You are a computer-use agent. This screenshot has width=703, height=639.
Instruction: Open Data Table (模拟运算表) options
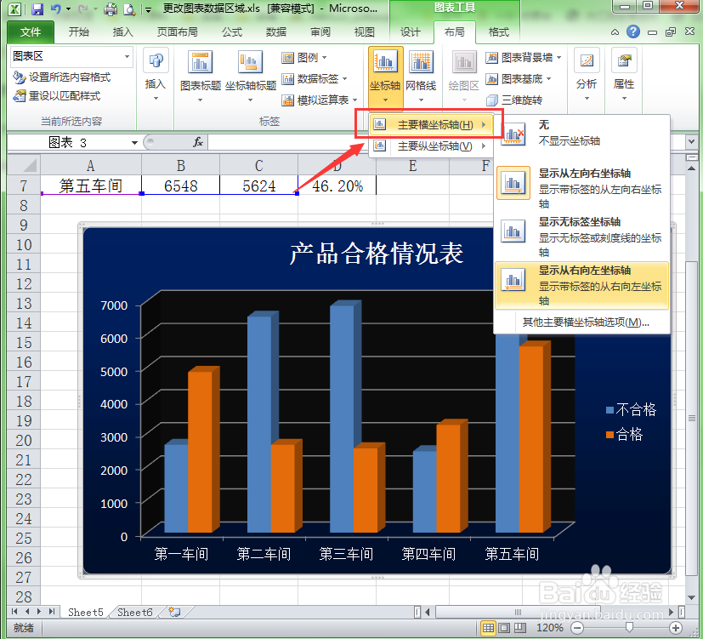[x=320, y=100]
